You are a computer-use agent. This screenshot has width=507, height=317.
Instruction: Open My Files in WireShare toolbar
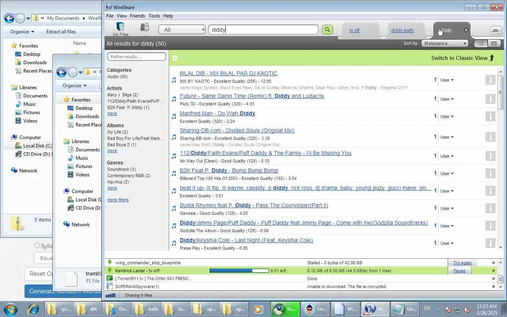coord(120,29)
